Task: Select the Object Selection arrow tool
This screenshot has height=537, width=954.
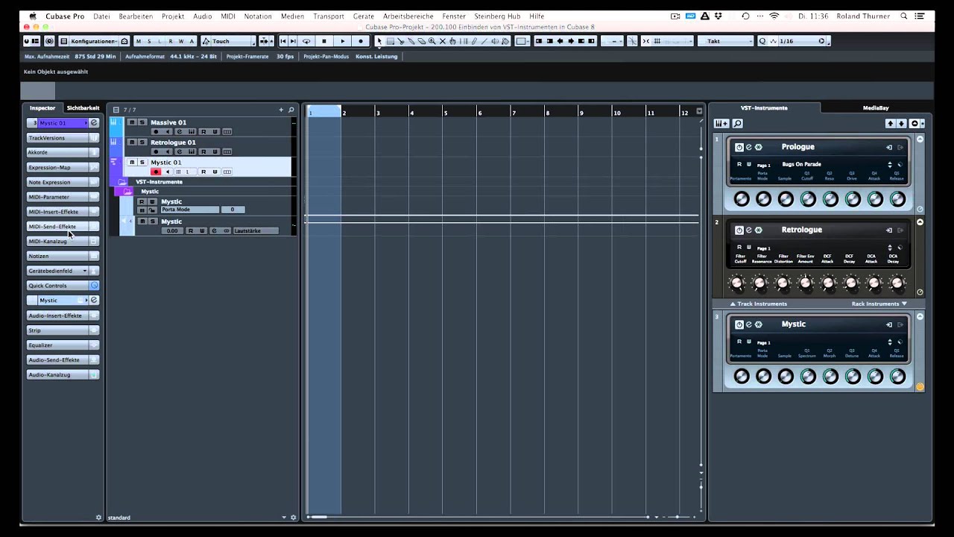Action: click(379, 41)
